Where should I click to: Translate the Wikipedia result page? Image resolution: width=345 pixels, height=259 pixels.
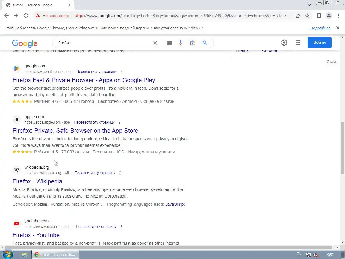click(x=95, y=173)
